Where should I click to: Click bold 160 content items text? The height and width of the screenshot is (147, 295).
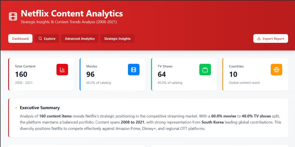pyautogui.click(x=56, y=116)
